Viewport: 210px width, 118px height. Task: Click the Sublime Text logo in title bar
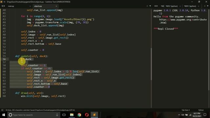tap(1, 2)
